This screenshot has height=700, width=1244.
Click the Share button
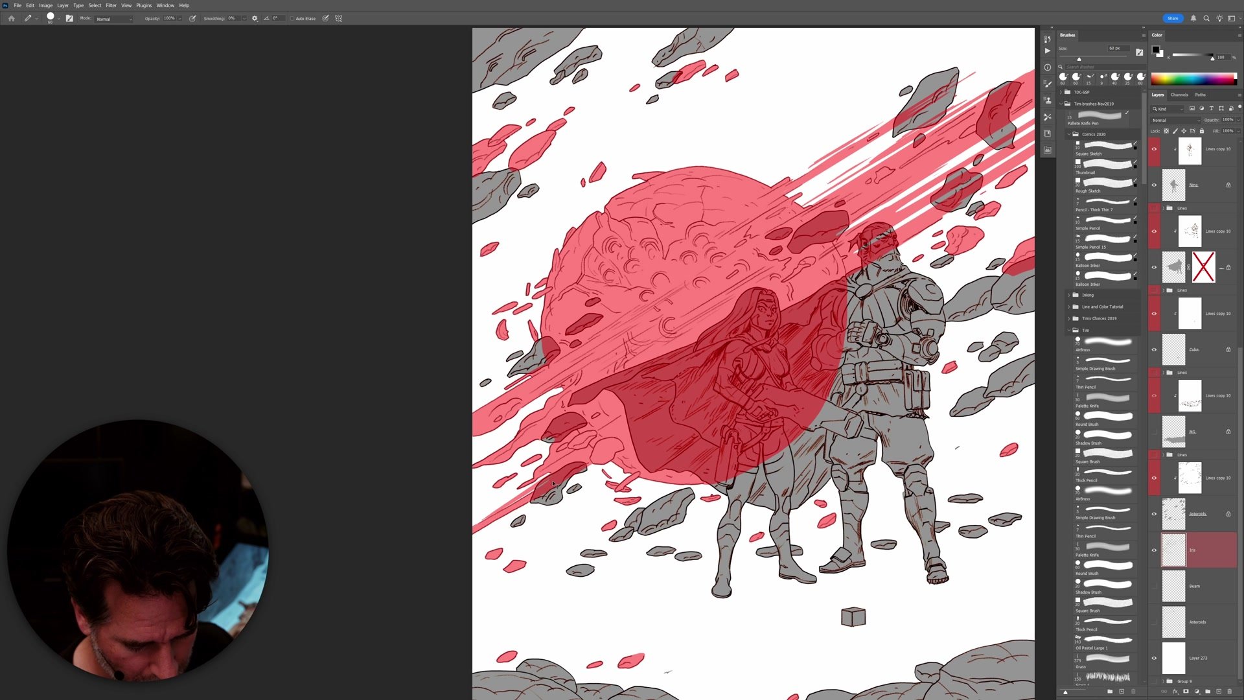coord(1173,18)
